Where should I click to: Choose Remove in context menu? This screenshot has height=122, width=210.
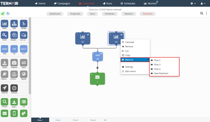(x=135, y=46)
